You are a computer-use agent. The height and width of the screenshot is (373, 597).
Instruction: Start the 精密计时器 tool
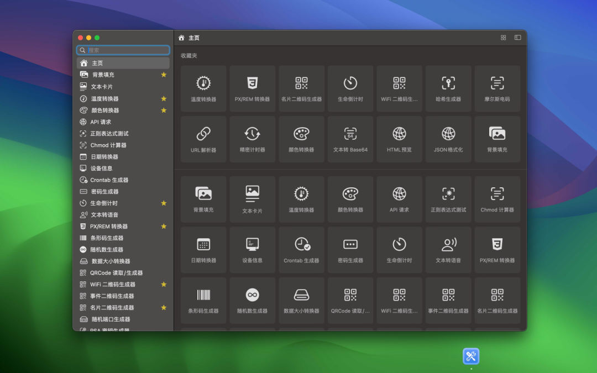coord(252,139)
